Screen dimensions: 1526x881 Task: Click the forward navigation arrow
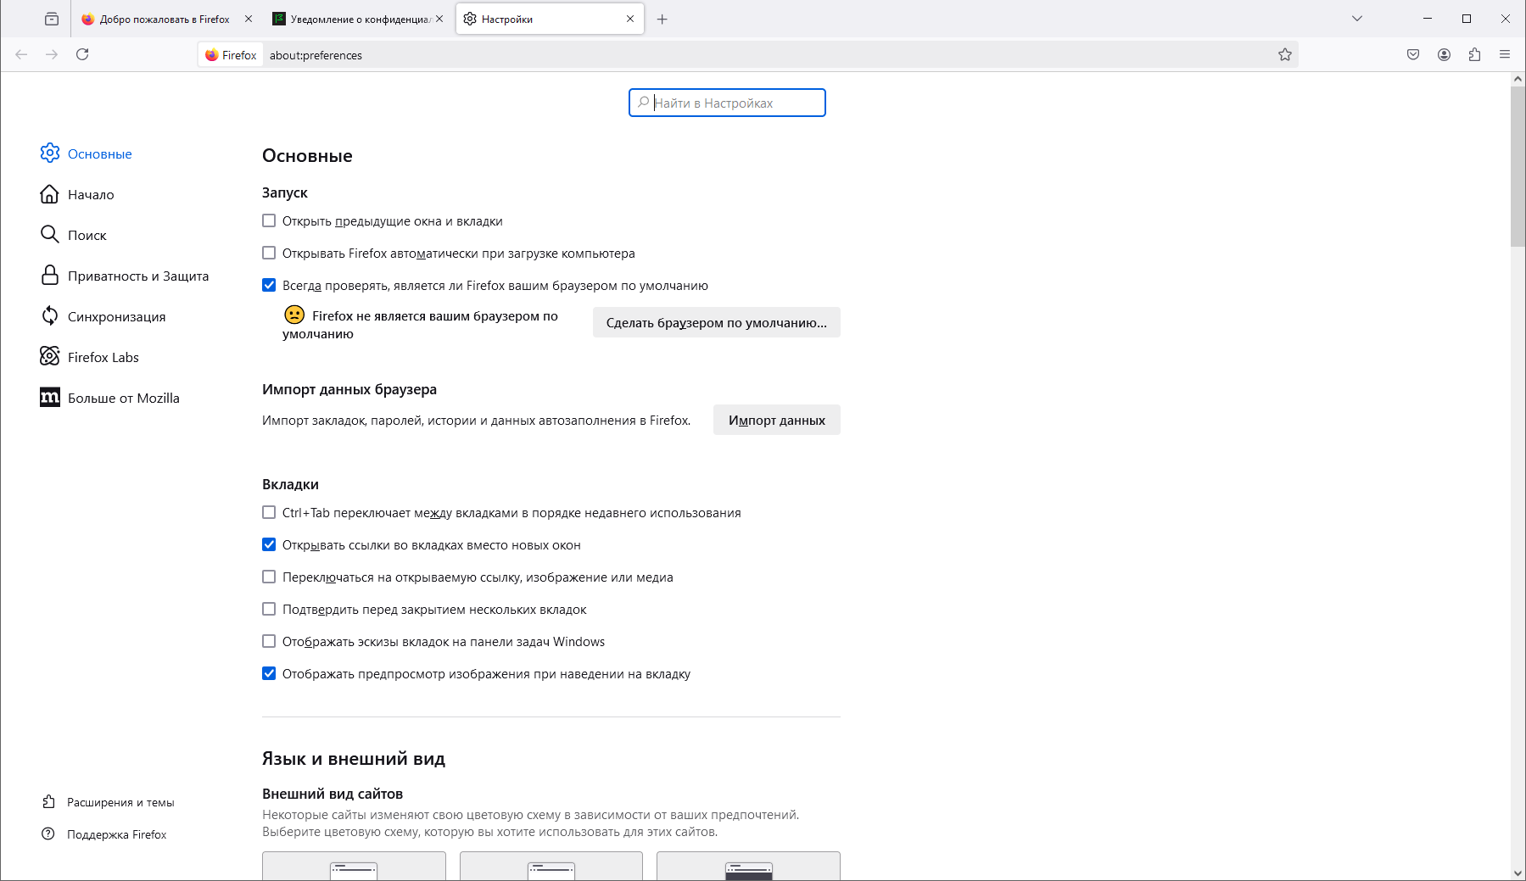coord(52,54)
